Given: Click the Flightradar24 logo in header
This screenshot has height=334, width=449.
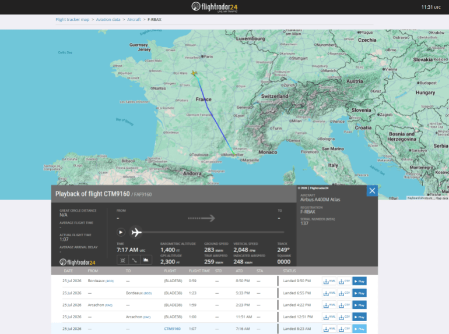Looking at the screenshot, I should click(215, 7).
